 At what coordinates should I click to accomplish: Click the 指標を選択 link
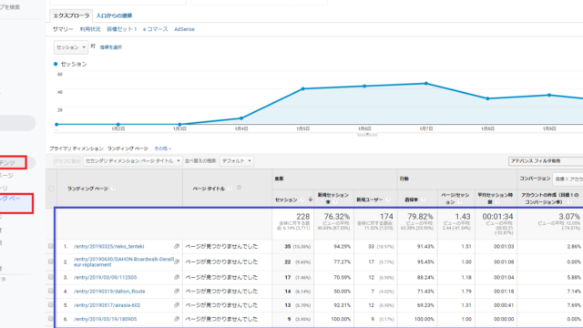pyautogui.click(x=111, y=47)
